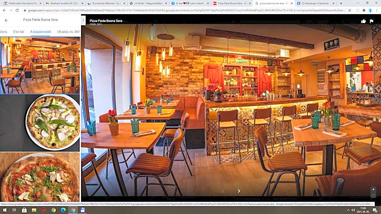
Task: Select the restaurant interior thumbnail
Action: (x=40, y=66)
